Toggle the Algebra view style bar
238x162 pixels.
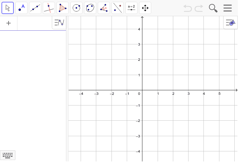59,22
